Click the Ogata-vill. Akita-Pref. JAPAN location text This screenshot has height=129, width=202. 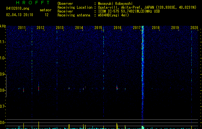147,7
